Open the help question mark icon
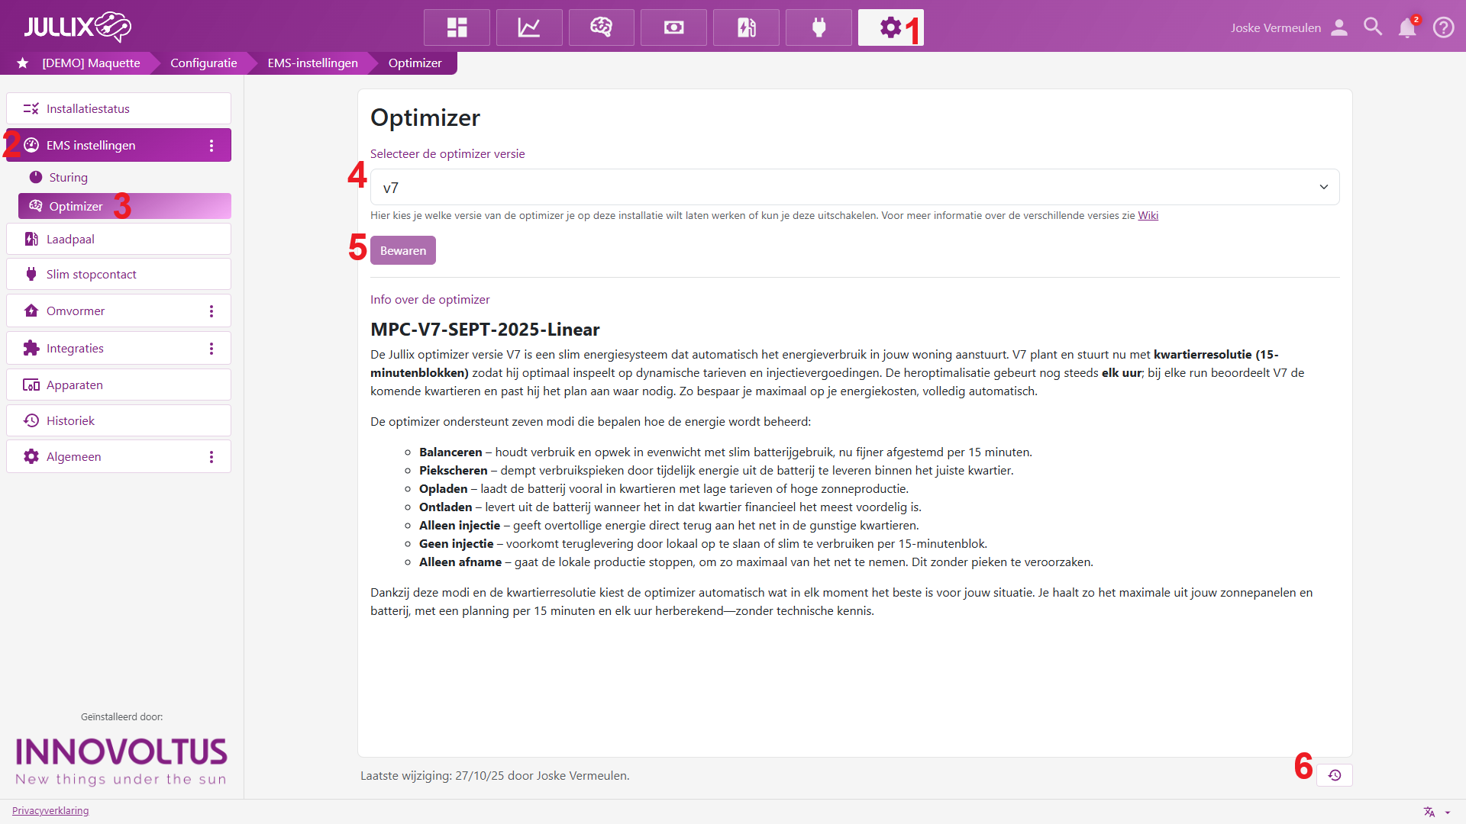The height and width of the screenshot is (824, 1466). tap(1443, 27)
